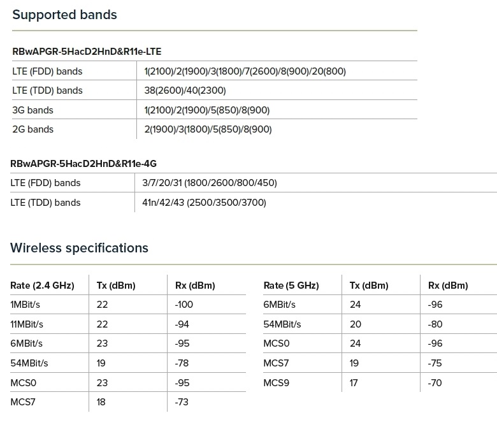
Task: Click the -70 Rx value for MCS9
Action: click(x=435, y=383)
